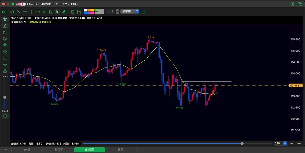Open the candle count 210 dropdown
Screen dimensions: 305x153
285,143
